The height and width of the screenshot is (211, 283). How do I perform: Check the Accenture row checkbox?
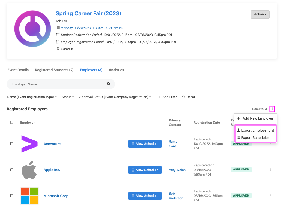coord(12,144)
